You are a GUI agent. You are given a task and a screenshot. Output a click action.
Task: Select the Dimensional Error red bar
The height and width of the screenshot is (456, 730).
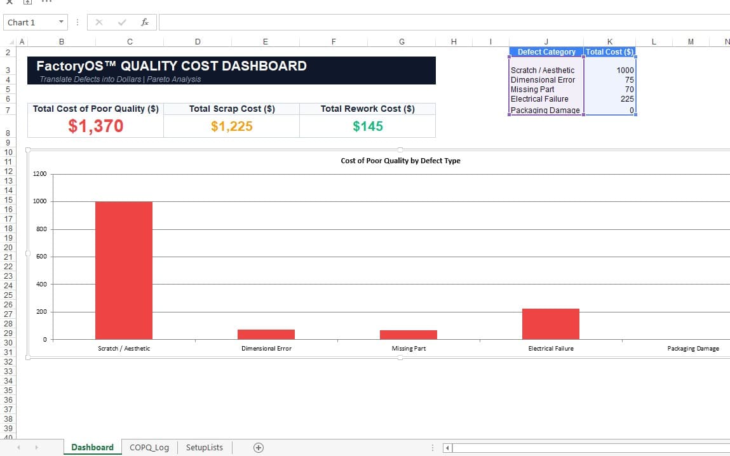pyautogui.click(x=266, y=334)
